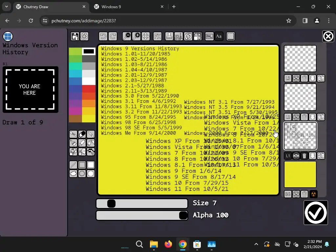The height and width of the screenshot is (252, 336).
Task: Select the thin paintbrush tool
Action: tap(91, 134)
